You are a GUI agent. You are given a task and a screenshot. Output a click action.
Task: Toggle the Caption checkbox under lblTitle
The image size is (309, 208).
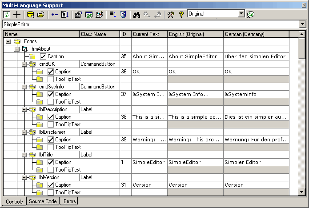pyautogui.click(x=51, y=162)
